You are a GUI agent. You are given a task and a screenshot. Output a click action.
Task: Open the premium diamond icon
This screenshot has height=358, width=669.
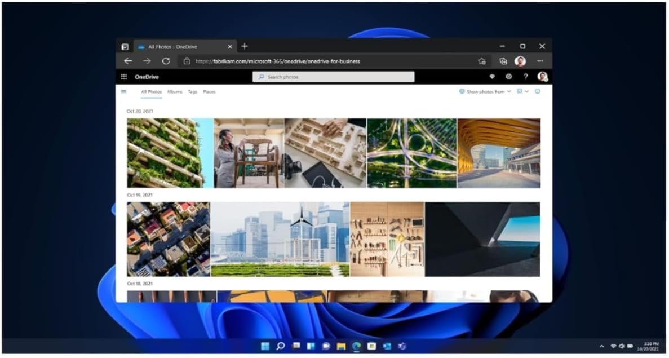(x=491, y=77)
